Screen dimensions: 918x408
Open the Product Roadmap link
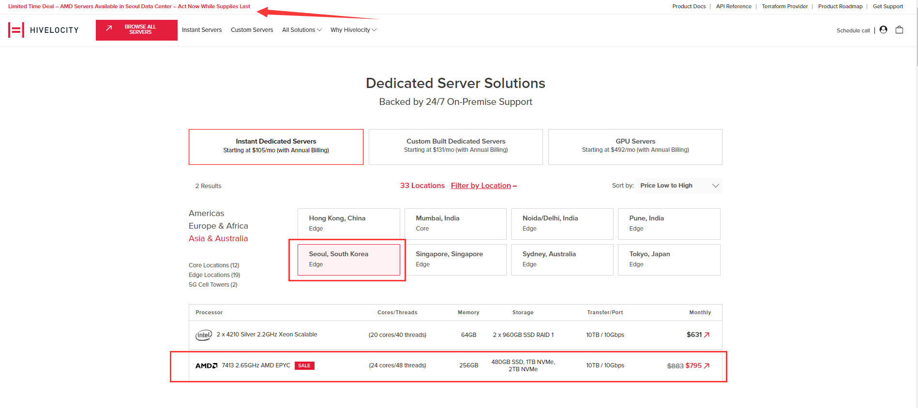(x=840, y=6)
